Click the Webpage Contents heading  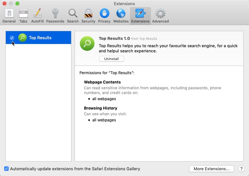[102, 82]
